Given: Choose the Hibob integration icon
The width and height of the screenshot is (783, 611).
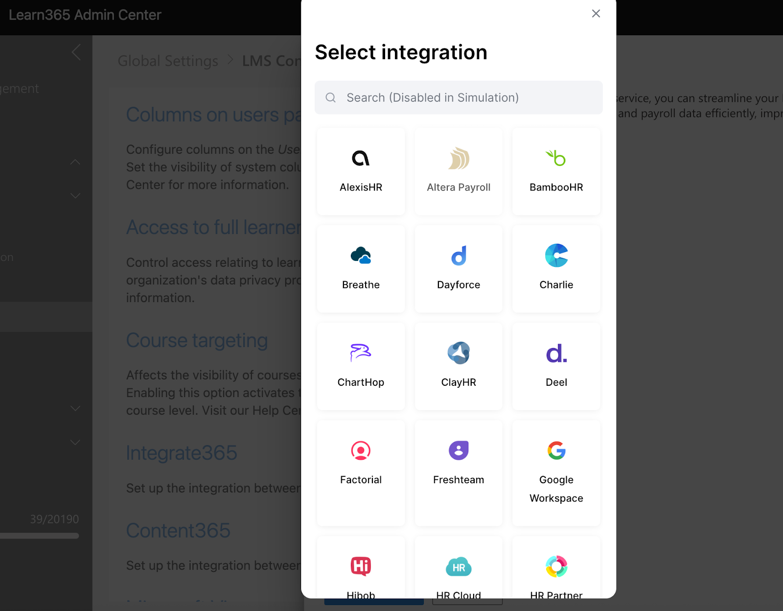Looking at the screenshot, I should (x=361, y=566).
